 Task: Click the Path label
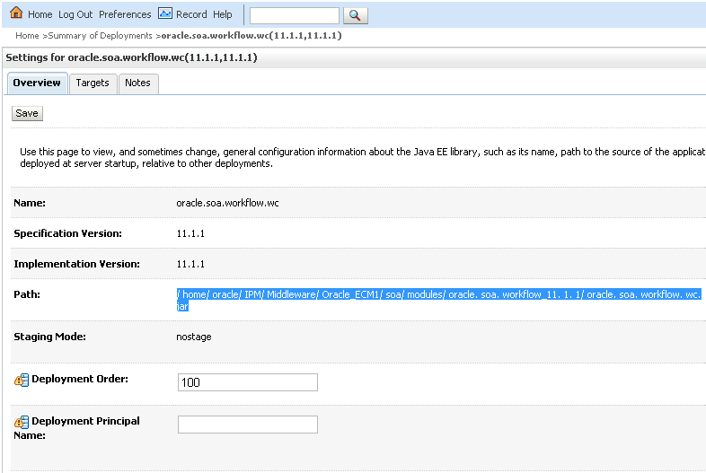27,294
